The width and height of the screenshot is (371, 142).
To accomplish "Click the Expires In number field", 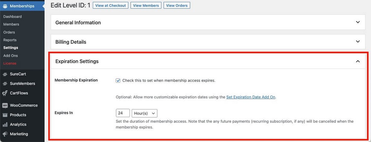I will tap(123, 113).
